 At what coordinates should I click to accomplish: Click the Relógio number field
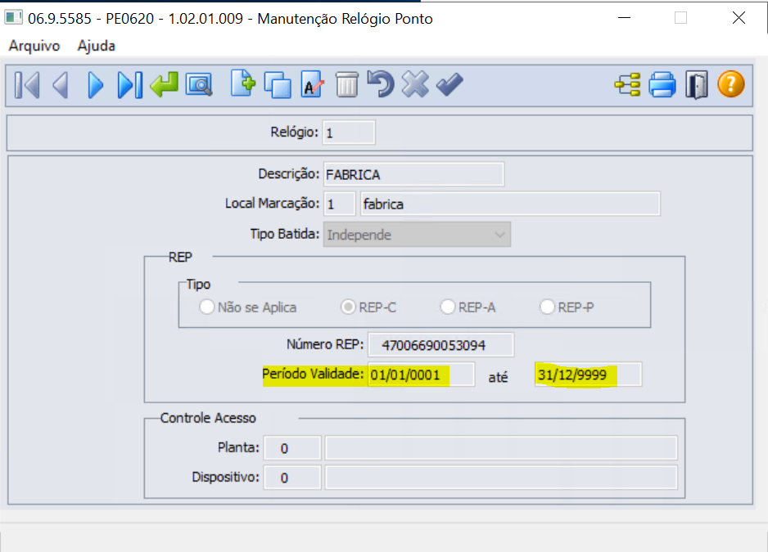349,132
